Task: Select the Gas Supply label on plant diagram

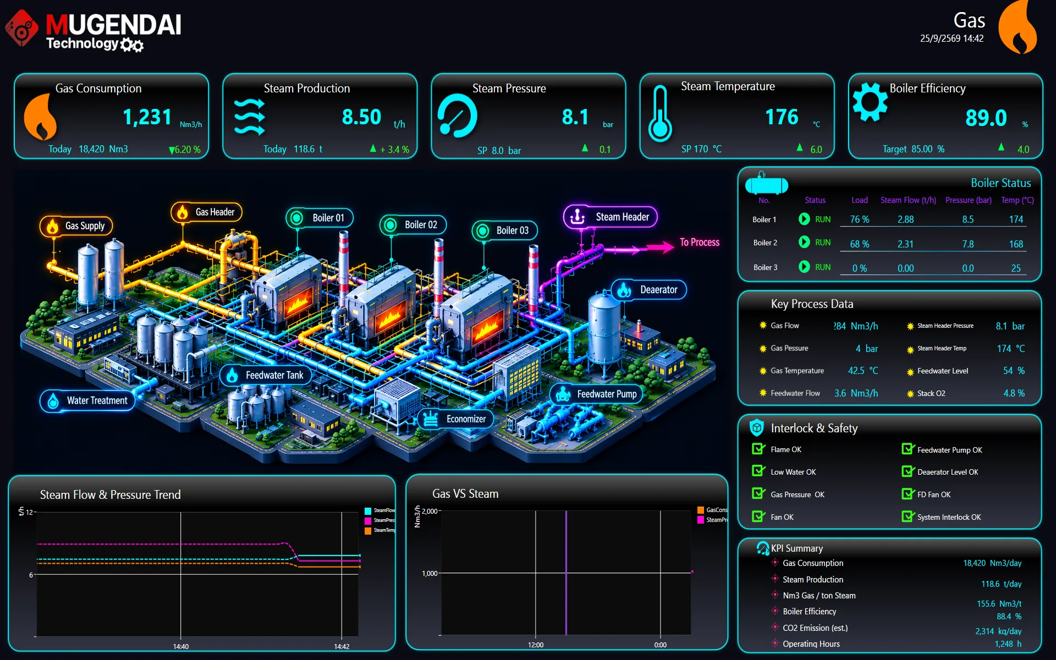Action: coord(76,226)
